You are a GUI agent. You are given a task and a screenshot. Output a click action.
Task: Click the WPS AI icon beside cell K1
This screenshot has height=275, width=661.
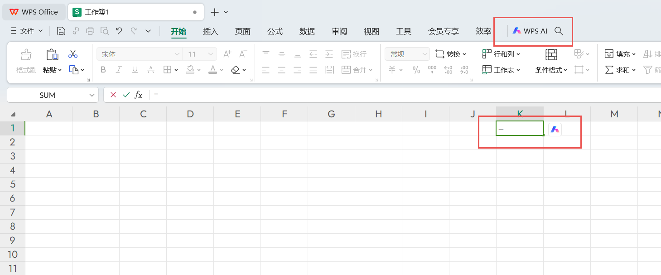(x=555, y=129)
